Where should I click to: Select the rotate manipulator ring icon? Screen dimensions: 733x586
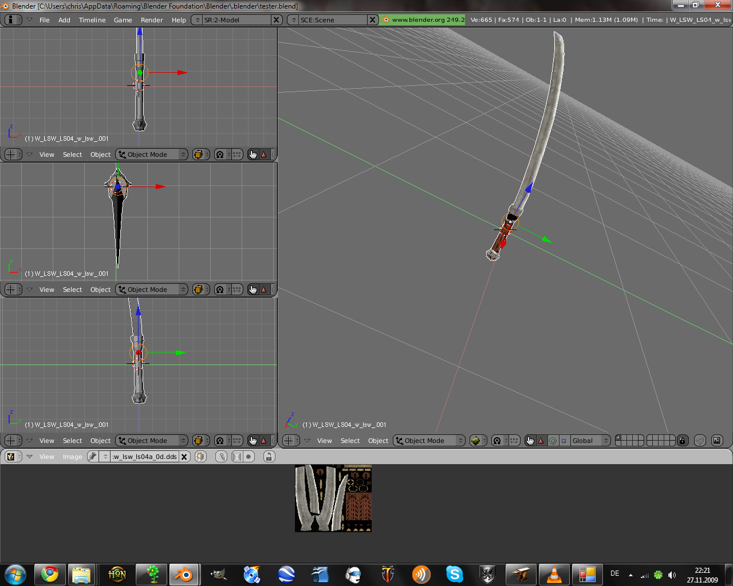[x=553, y=441]
